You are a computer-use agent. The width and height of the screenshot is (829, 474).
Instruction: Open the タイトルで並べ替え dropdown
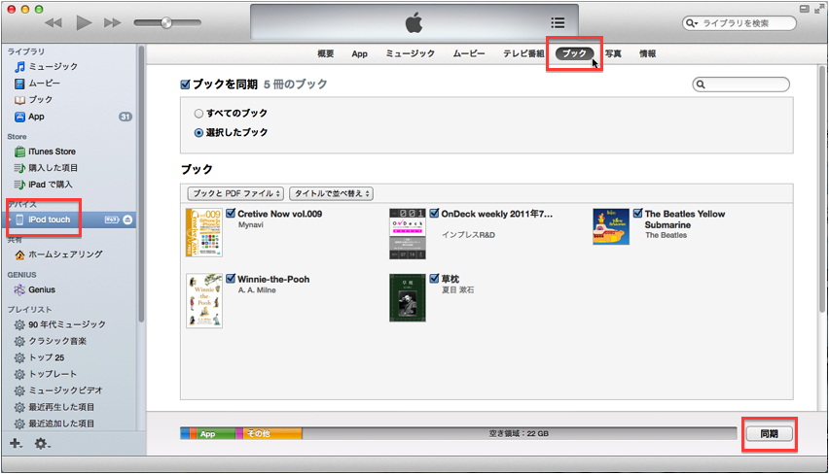(x=332, y=193)
